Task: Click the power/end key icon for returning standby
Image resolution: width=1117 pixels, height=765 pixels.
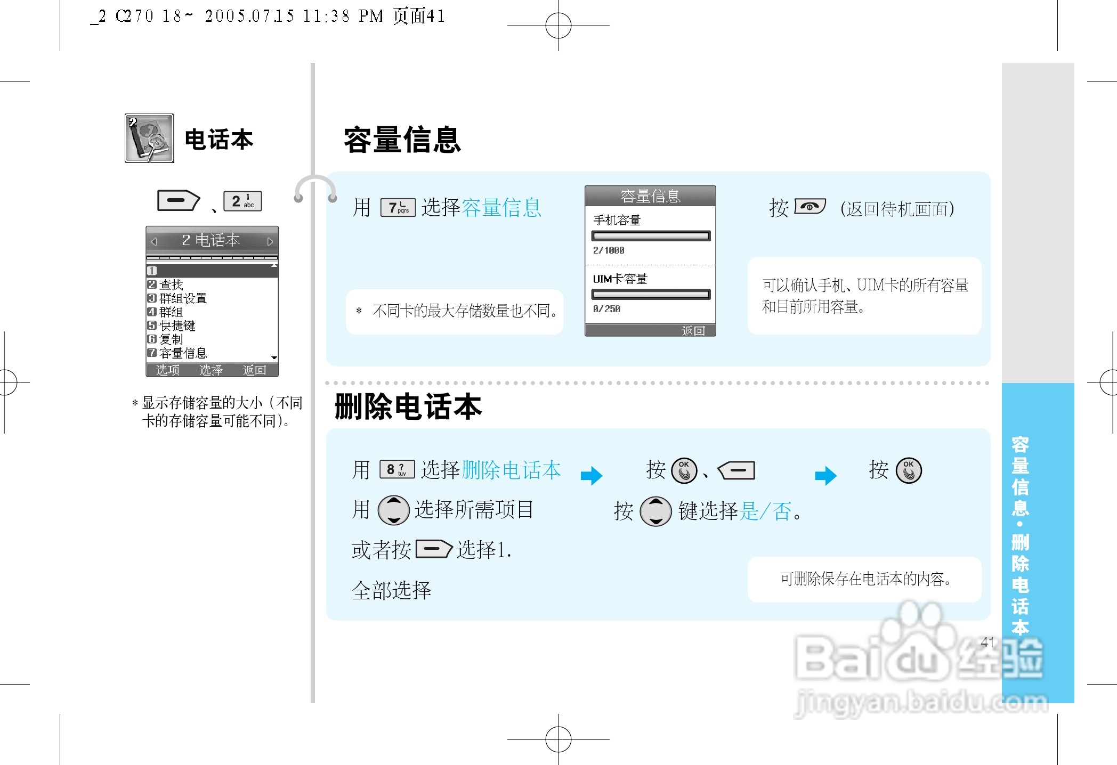Action: pos(810,207)
